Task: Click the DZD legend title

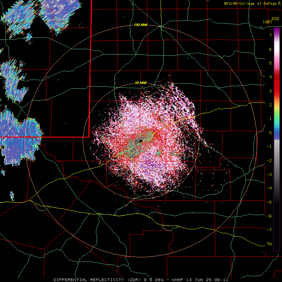Action: click(x=275, y=19)
